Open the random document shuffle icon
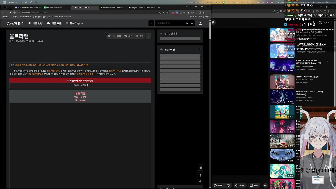The height and width of the screenshot is (189, 336). 151,23
